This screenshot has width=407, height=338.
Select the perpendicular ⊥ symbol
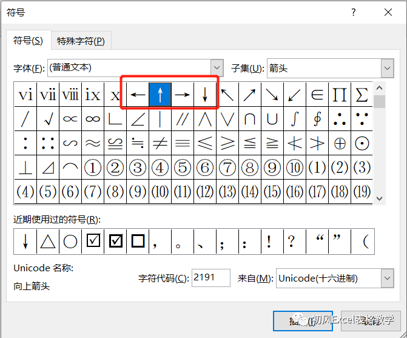(25, 167)
